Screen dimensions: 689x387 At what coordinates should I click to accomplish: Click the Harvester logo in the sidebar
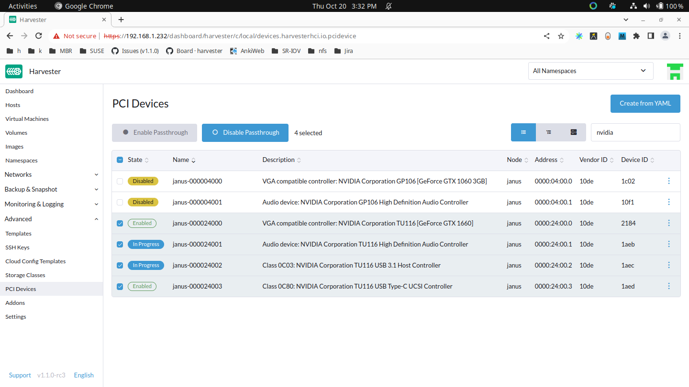[13, 71]
